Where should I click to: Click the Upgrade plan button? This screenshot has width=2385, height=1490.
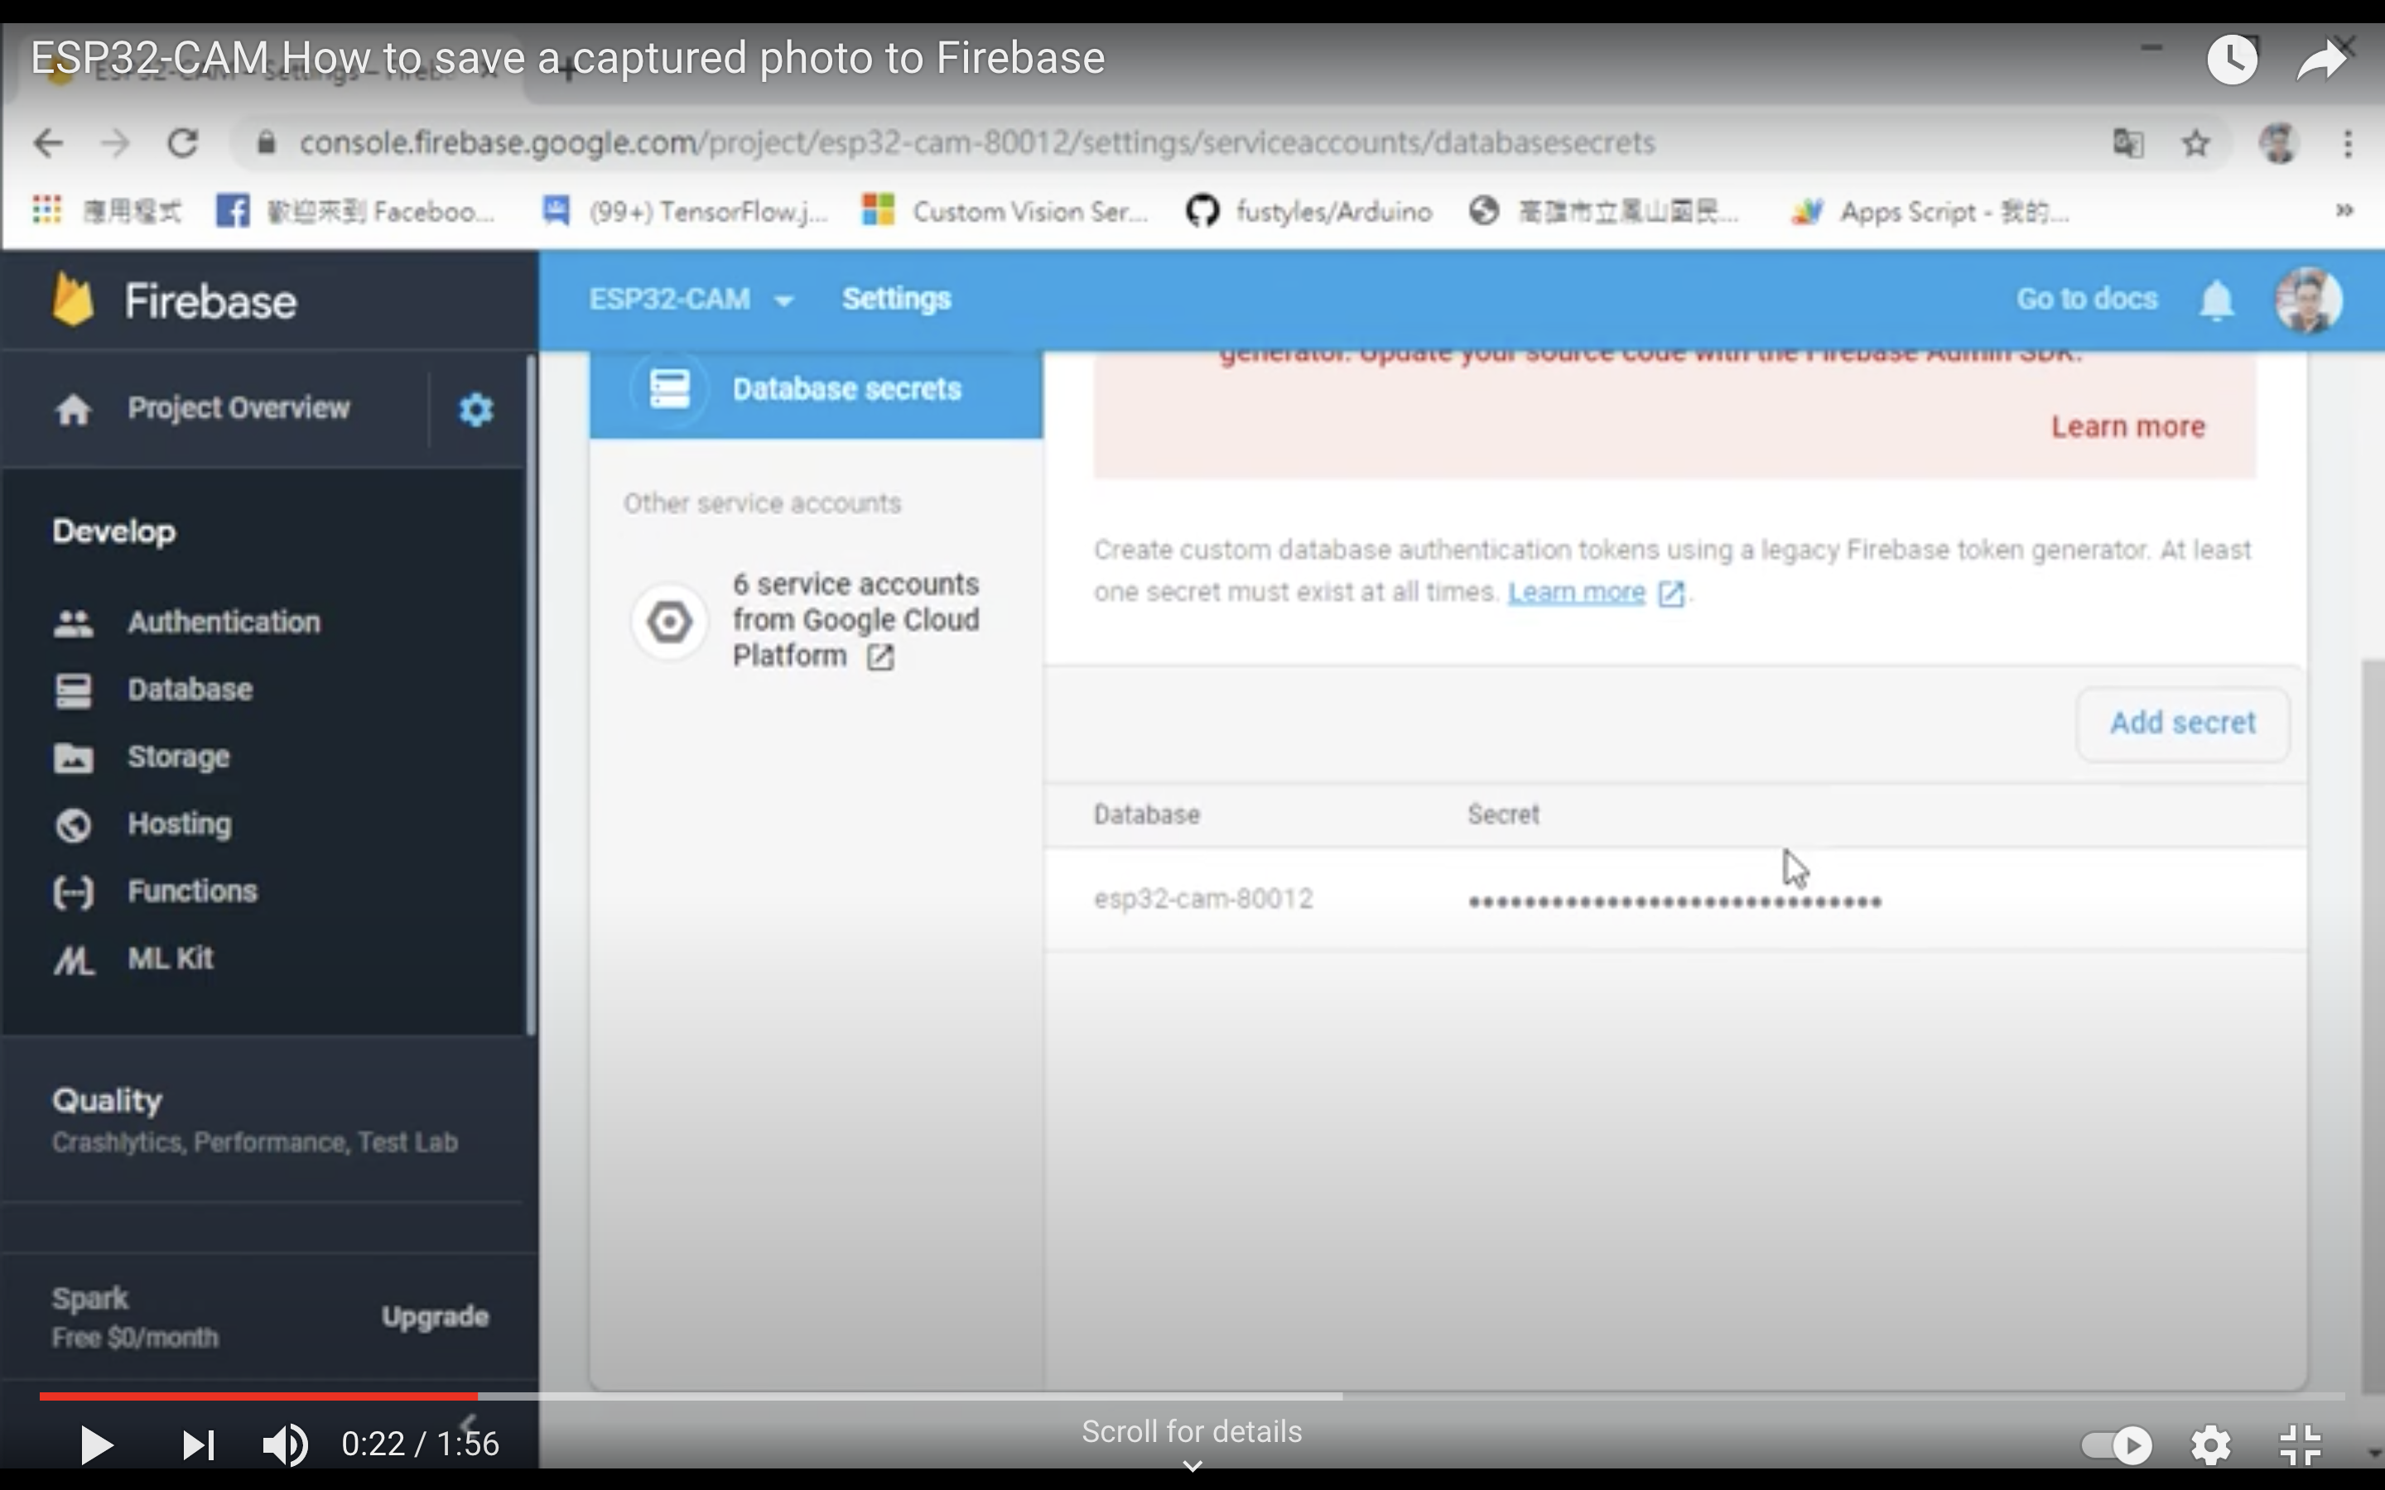click(435, 1318)
